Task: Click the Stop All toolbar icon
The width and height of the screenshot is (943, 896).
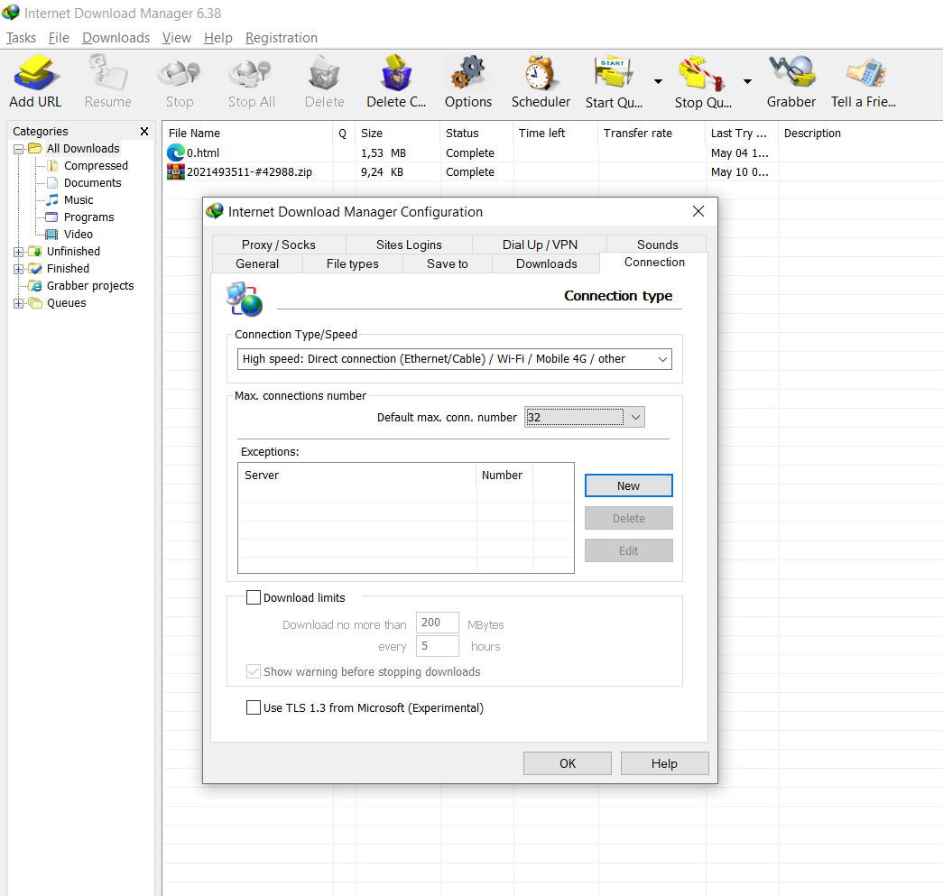Action: pyautogui.click(x=251, y=73)
